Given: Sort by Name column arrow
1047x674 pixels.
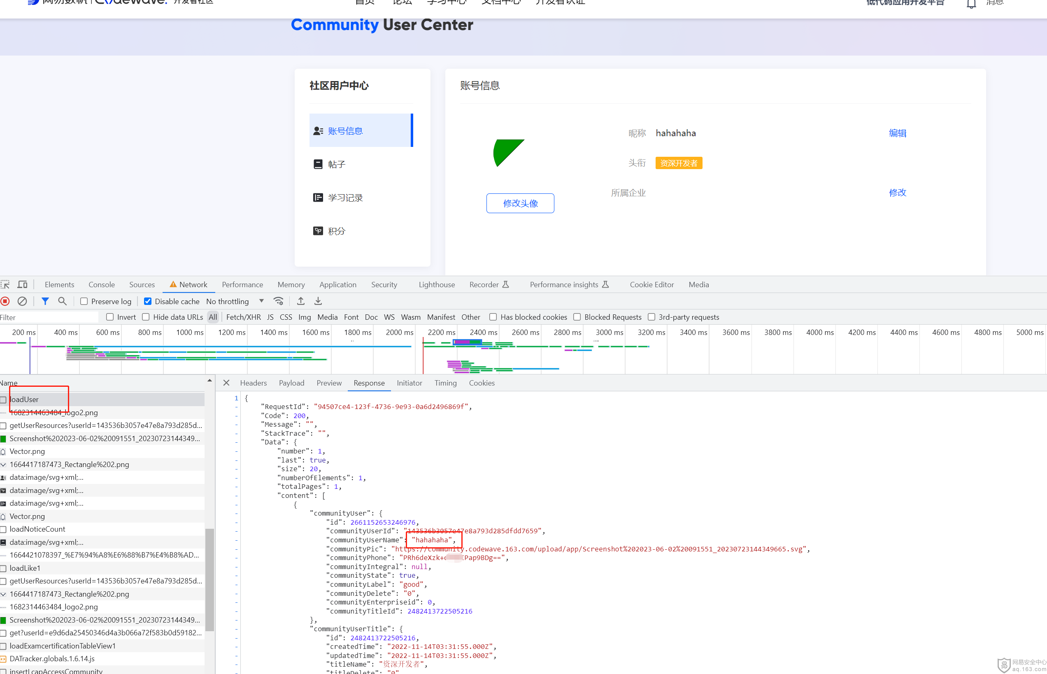Looking at the screenshot, I should tap(209, 381).
